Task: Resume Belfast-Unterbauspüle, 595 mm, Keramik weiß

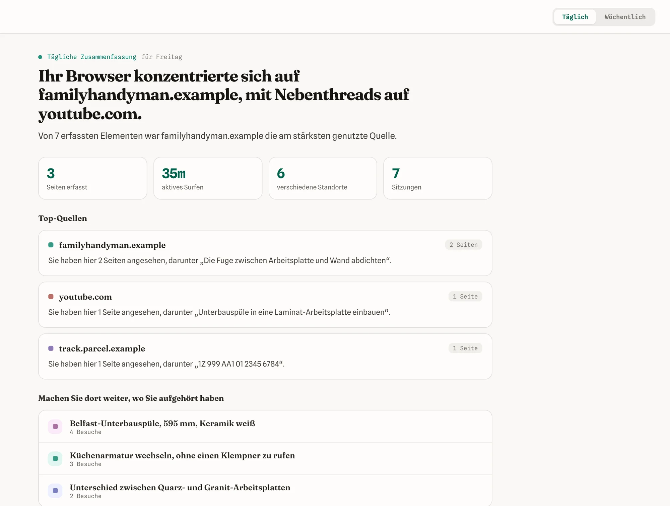Action: 265,427
